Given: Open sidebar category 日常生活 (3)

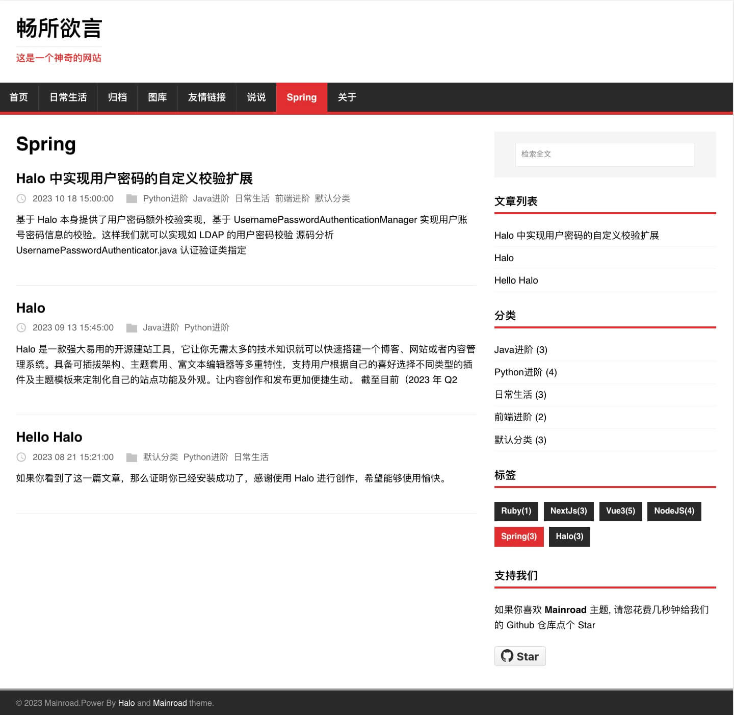Looking at the screenshot, I should [520, 395].
